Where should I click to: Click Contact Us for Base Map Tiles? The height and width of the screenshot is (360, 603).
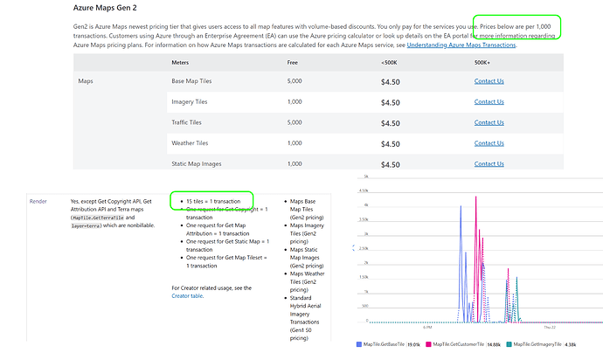coord(489,81)
